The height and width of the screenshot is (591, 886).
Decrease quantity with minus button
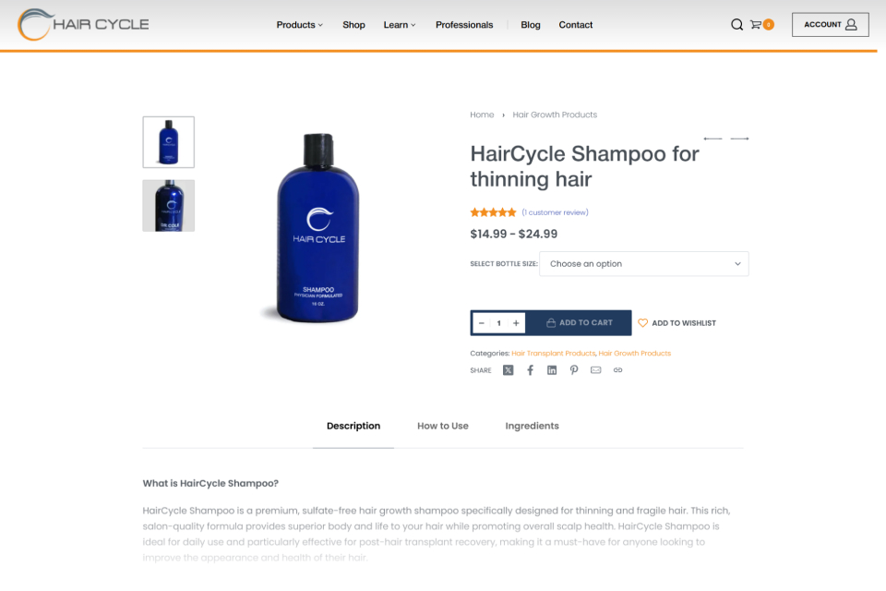point(482,323)
